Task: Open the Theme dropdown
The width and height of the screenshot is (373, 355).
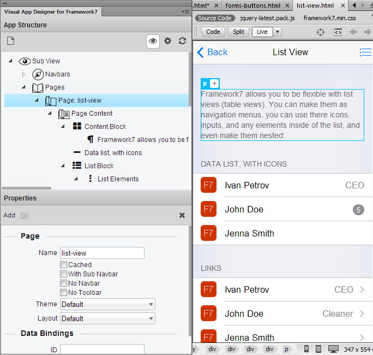Action: pyautogui.click(x=107, y=304)
